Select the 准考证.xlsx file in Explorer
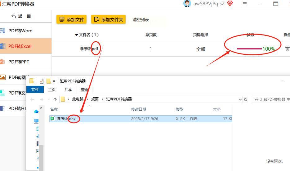Image resolution: width=290 pixels, height=171 pixels. pos(141,119)
